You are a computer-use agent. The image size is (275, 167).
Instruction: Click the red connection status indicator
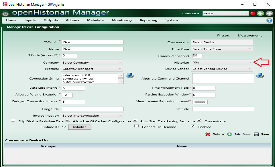(x=253, y=13)
